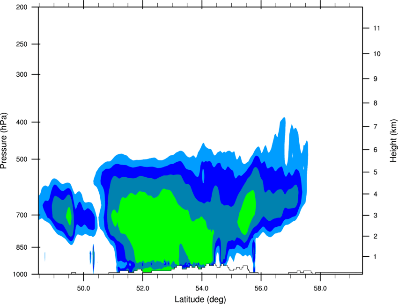Click the 54.0 latitude tick label
The width and height of the screenshot is (398, 304).
coord(202,289)
